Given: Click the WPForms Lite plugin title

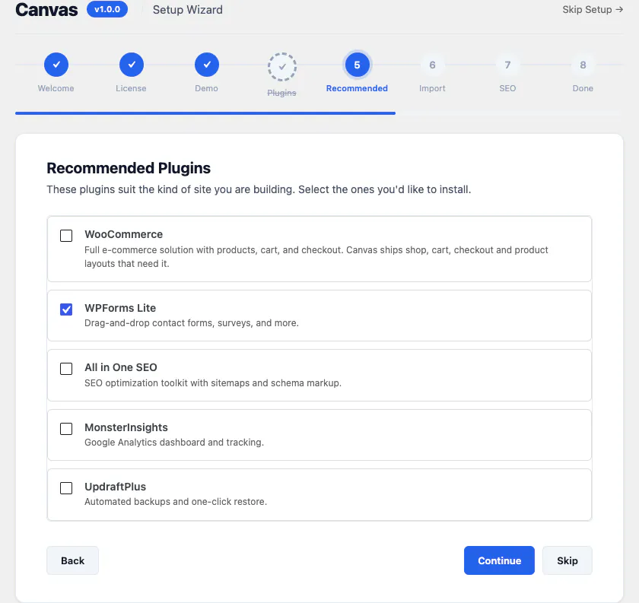Looking at the screenshot, I should (x=120, y=308).
